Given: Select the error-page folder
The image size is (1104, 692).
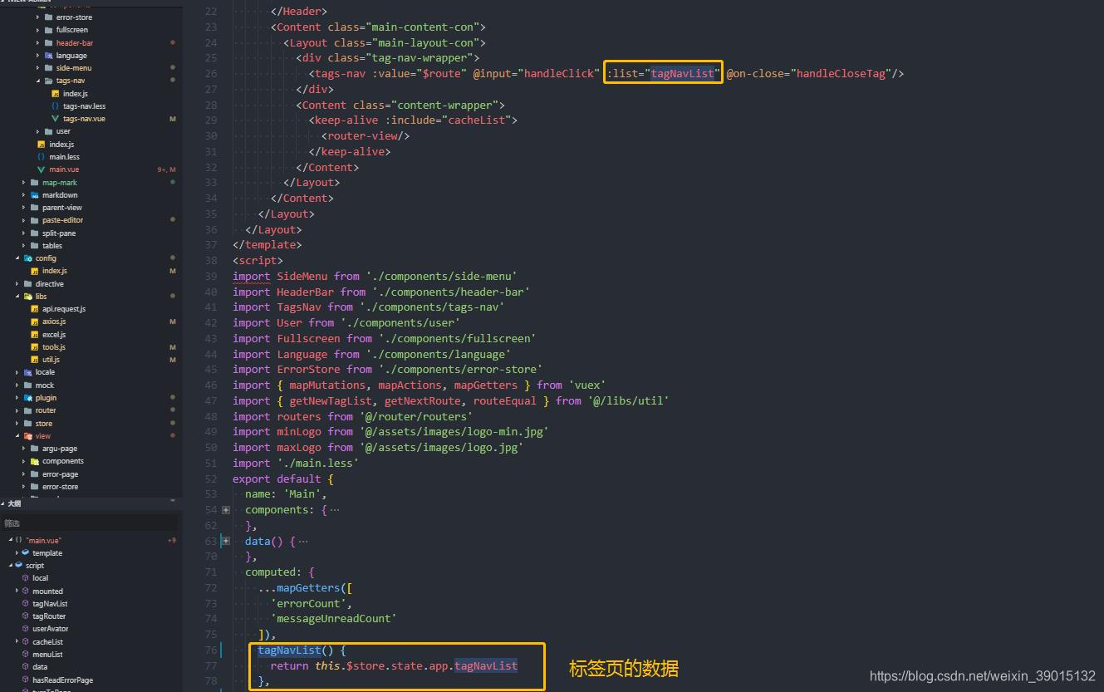Looking at the screenshot, I should [x=61, y=474].
